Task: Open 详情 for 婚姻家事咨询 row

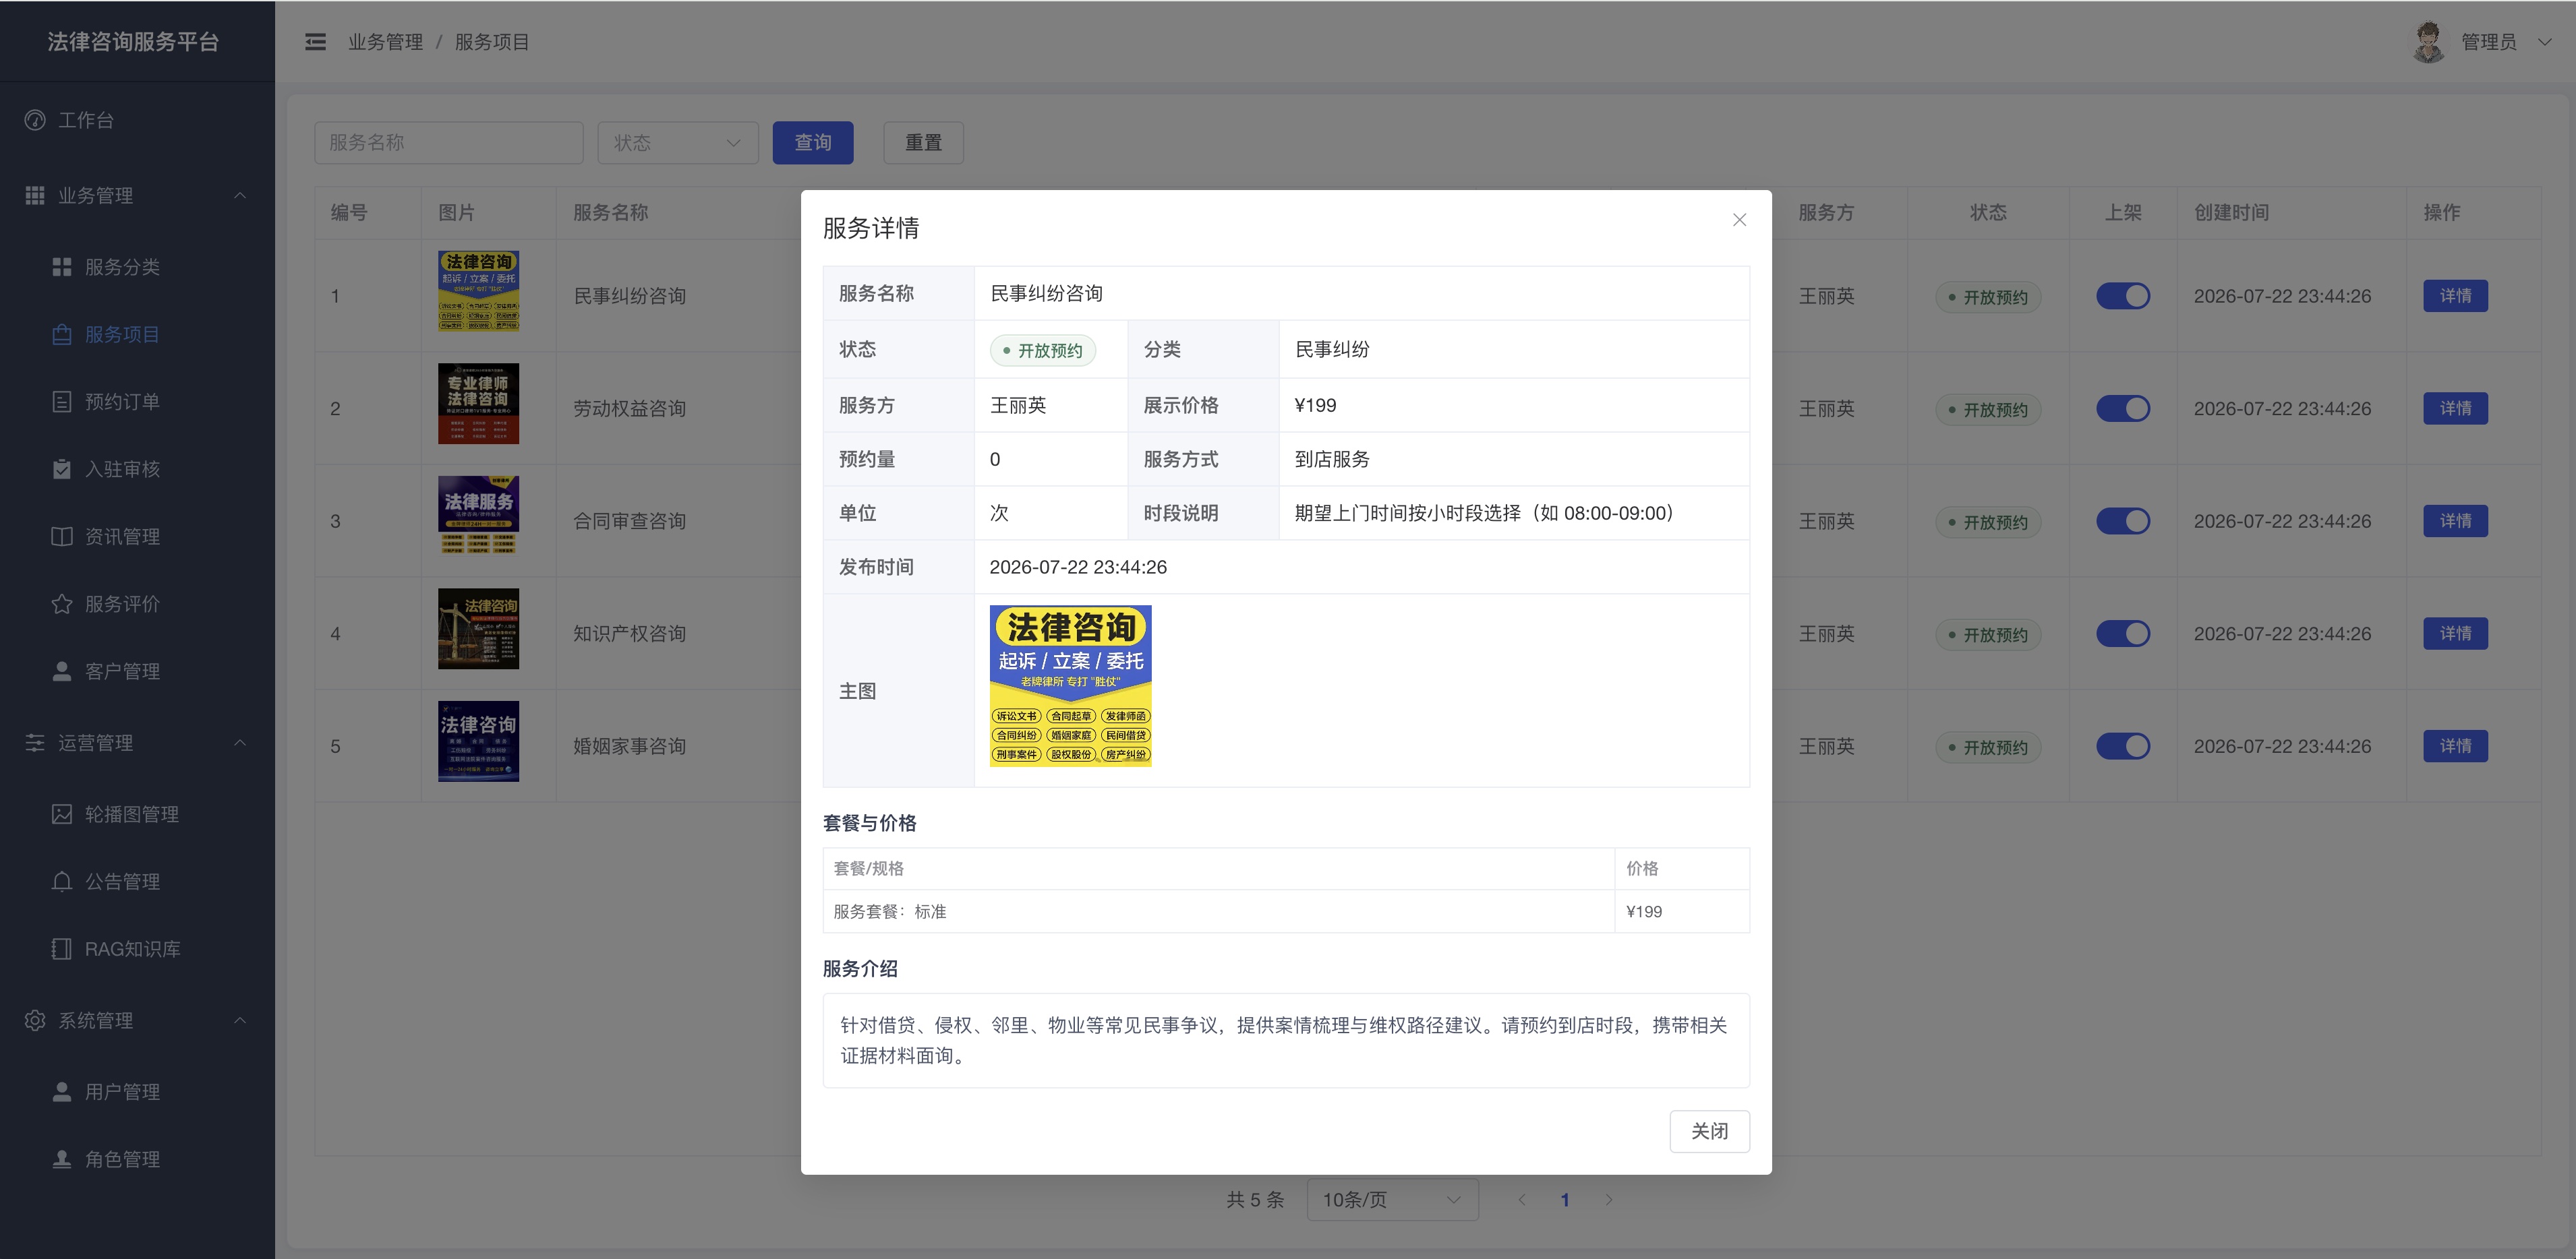Action: [2455, 746]
